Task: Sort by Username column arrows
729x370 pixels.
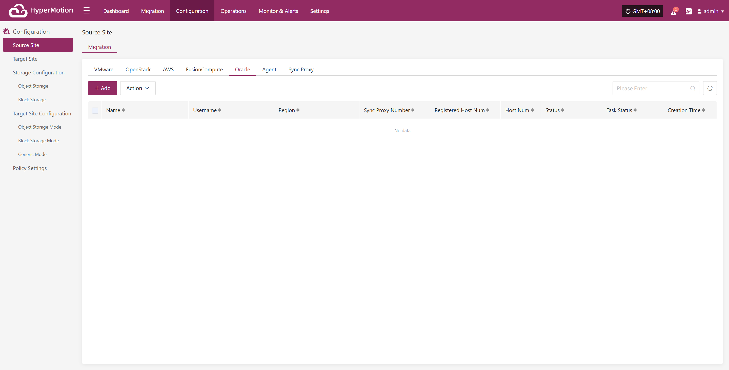Action: point(220,110)
